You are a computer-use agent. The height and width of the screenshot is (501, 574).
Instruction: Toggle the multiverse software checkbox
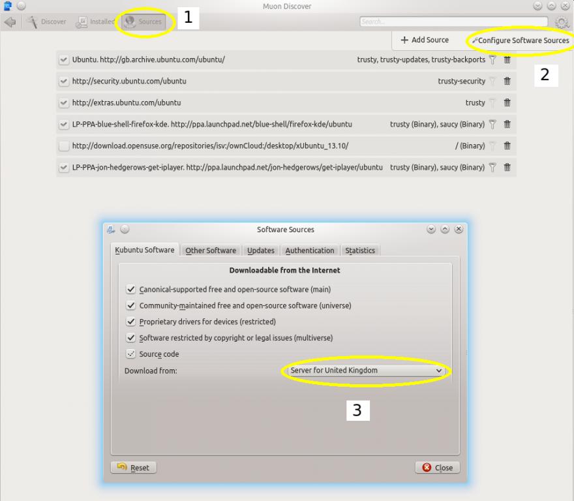tap(130, 338)
